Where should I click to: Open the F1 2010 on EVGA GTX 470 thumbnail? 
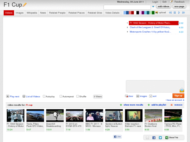(75, 115)
